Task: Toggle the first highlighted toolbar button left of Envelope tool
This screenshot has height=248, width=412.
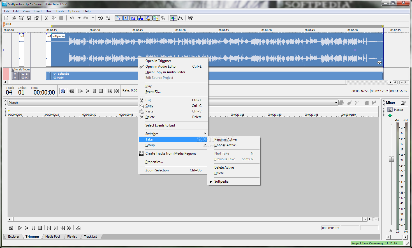Action: coord(173,18)
